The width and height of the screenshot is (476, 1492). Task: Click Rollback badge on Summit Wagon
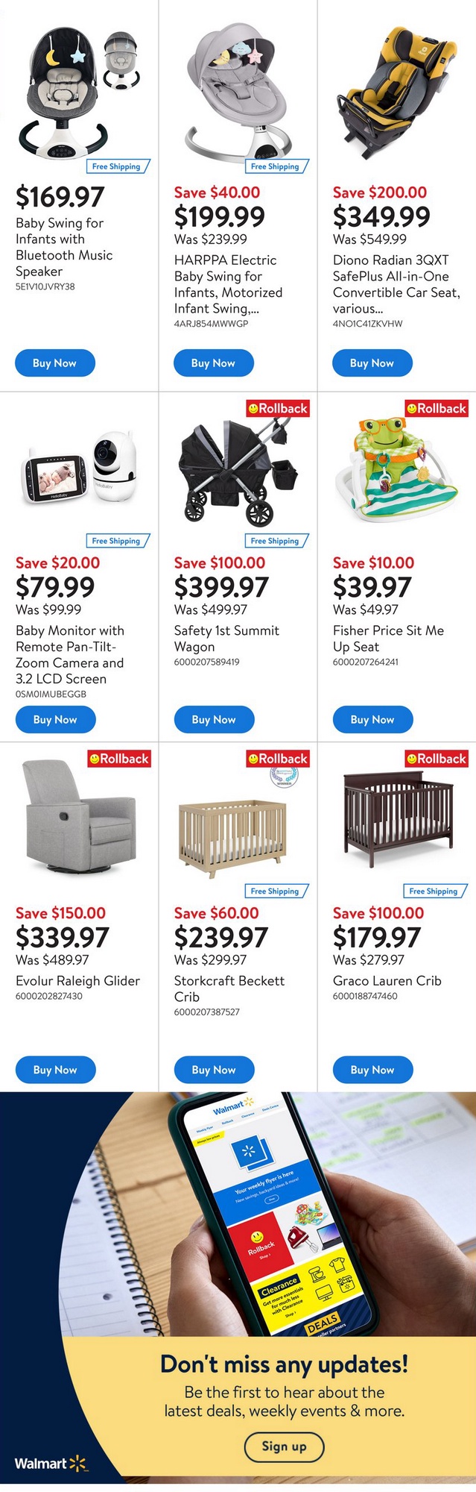(278, 409)
